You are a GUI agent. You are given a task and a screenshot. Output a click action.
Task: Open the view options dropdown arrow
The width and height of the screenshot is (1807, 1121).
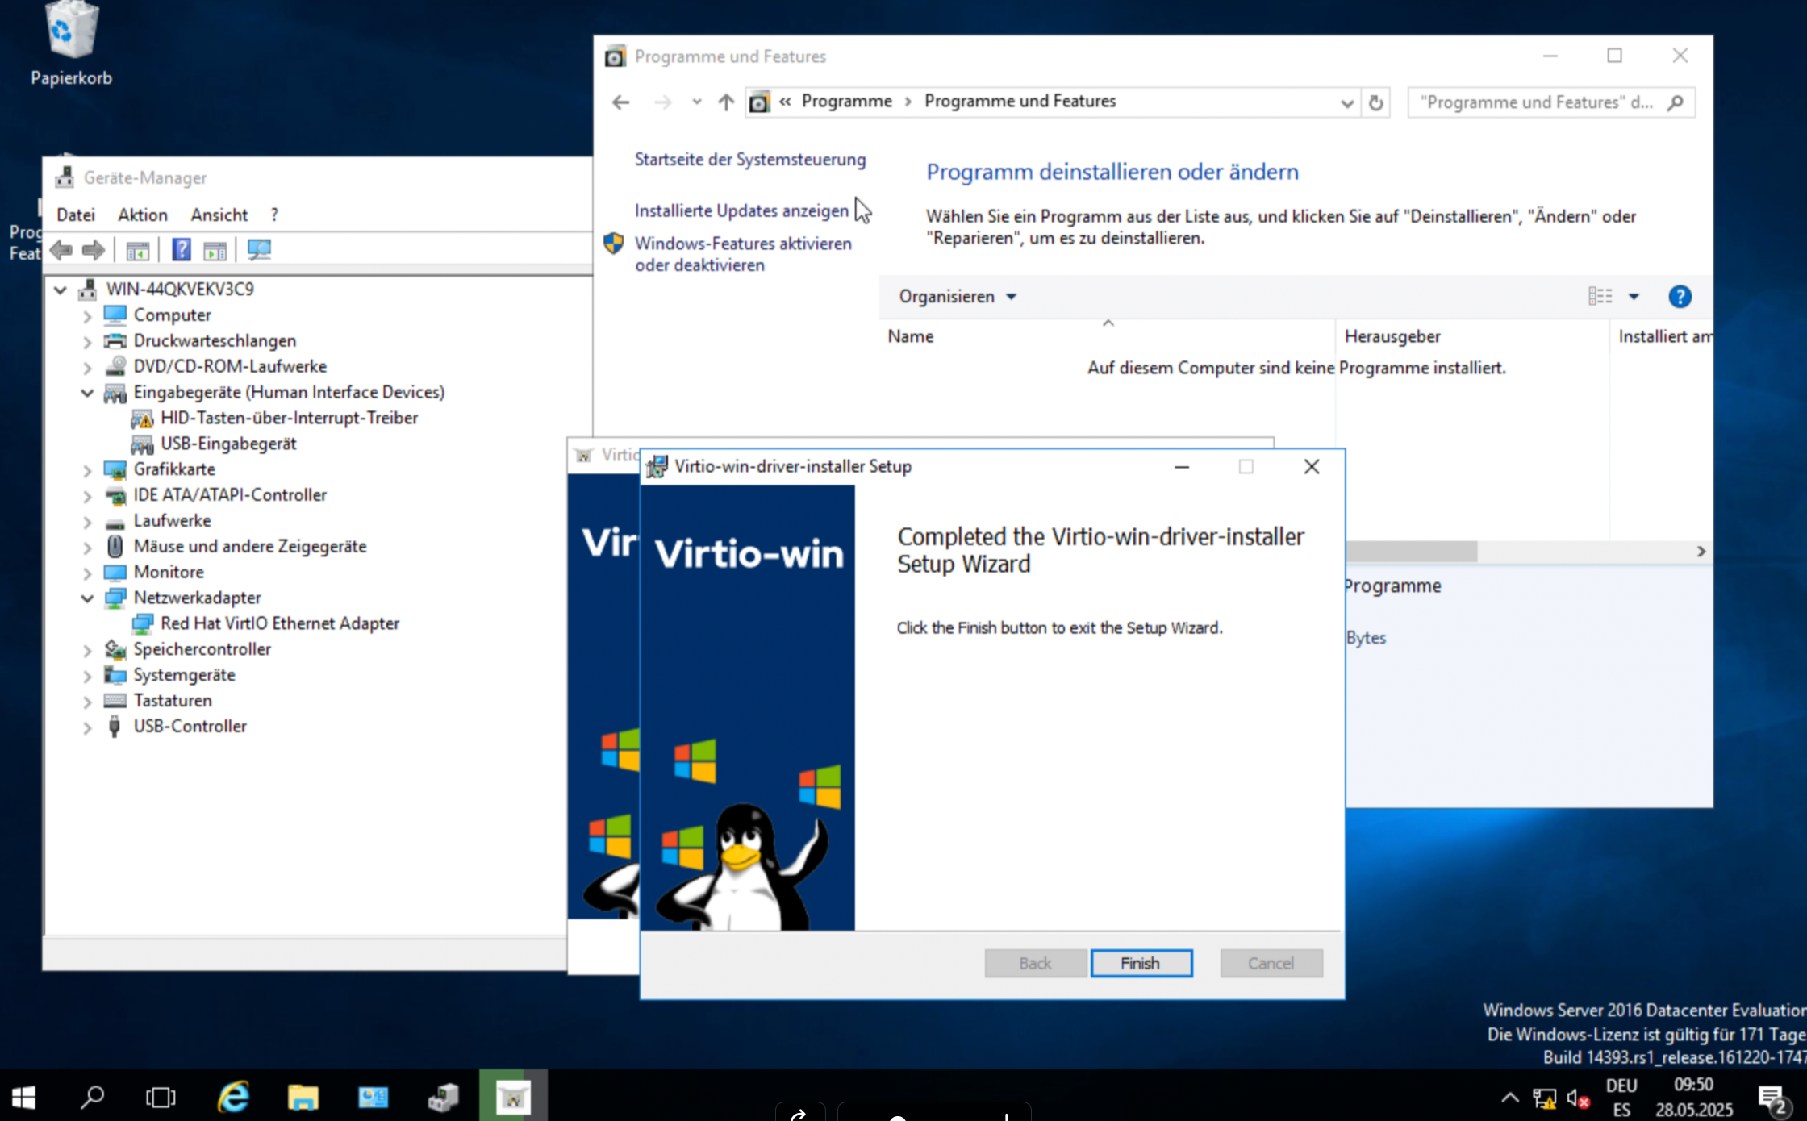click(x=1634, y=297)
